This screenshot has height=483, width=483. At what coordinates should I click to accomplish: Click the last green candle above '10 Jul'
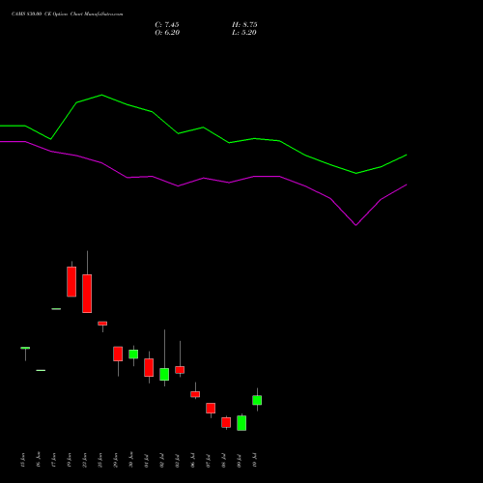click(257, 400)
